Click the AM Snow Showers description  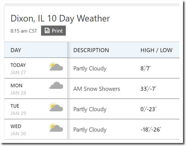(97, 89)
